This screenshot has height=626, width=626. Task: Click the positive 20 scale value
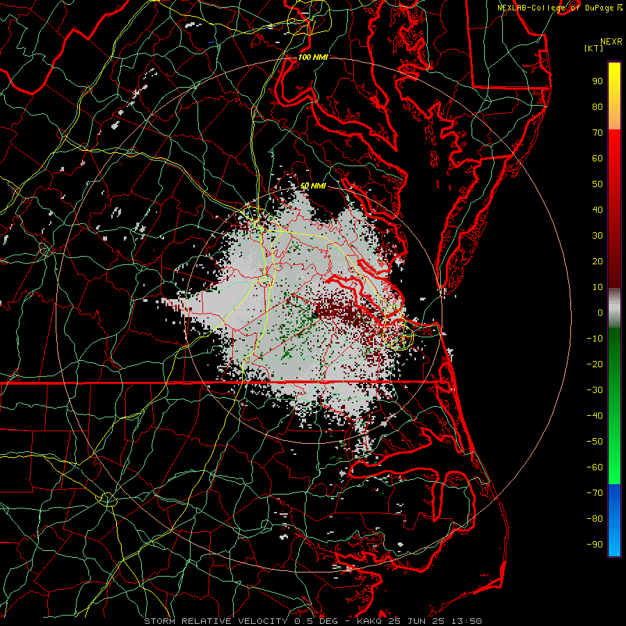pyautogui.click(x=597, y=262)
